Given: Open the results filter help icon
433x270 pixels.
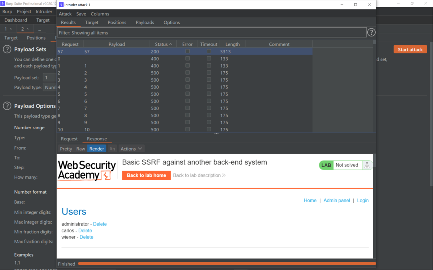Looking at the screenshot, I should point(371,32).
